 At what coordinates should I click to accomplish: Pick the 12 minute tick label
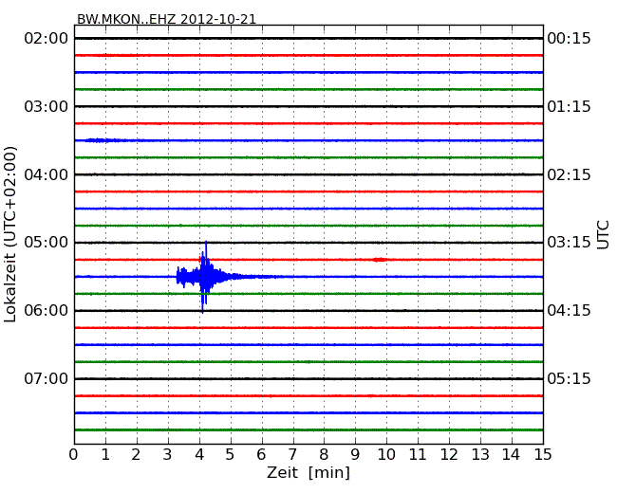(x=449, y=454)
